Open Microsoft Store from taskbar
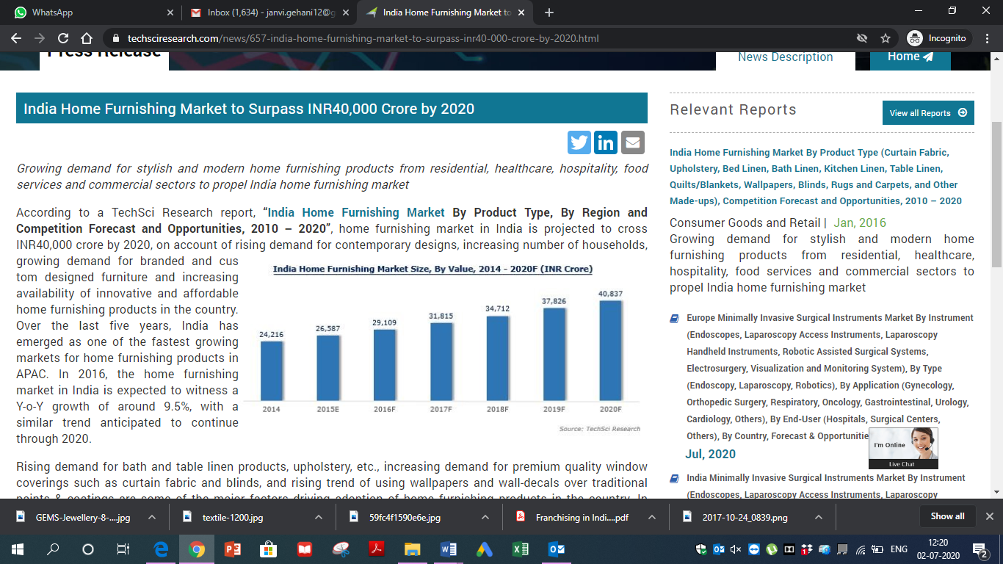Viewport: 1003px width, 564px height. pyautogui.click(x=268, y=549)
